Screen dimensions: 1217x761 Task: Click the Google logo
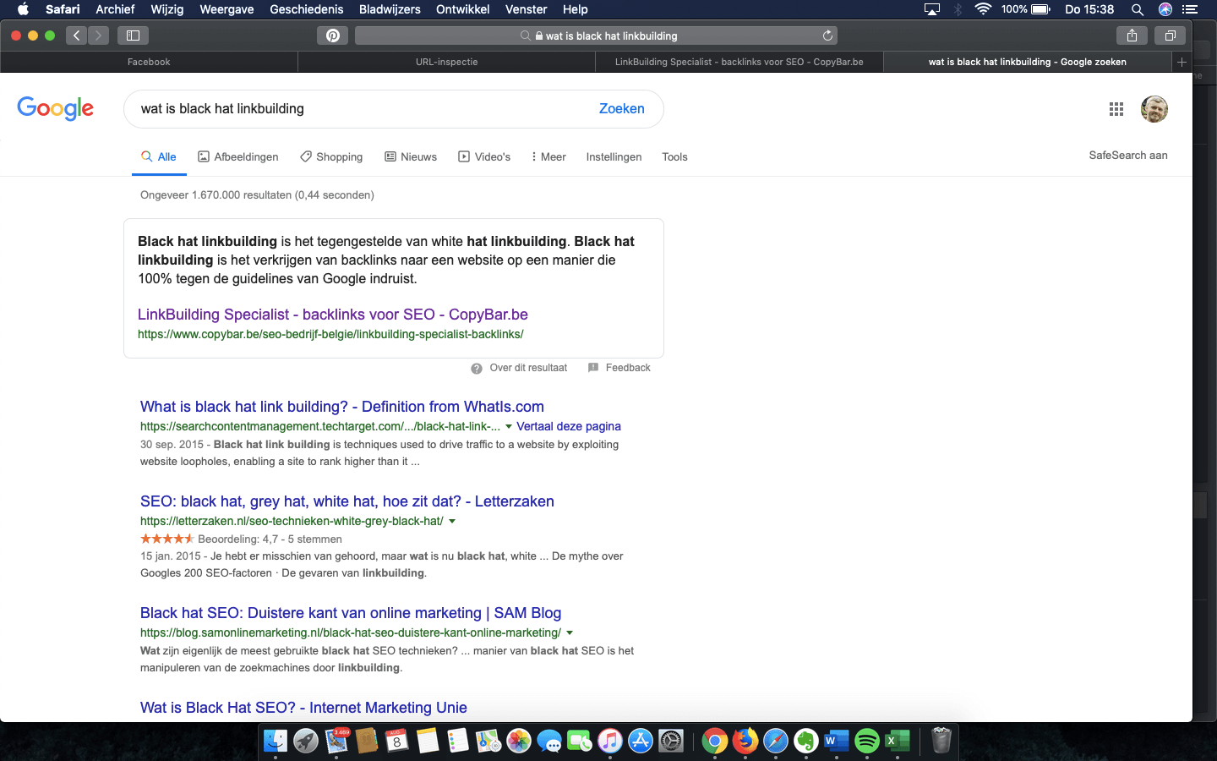pyautogui.click(x=56, y=109)
